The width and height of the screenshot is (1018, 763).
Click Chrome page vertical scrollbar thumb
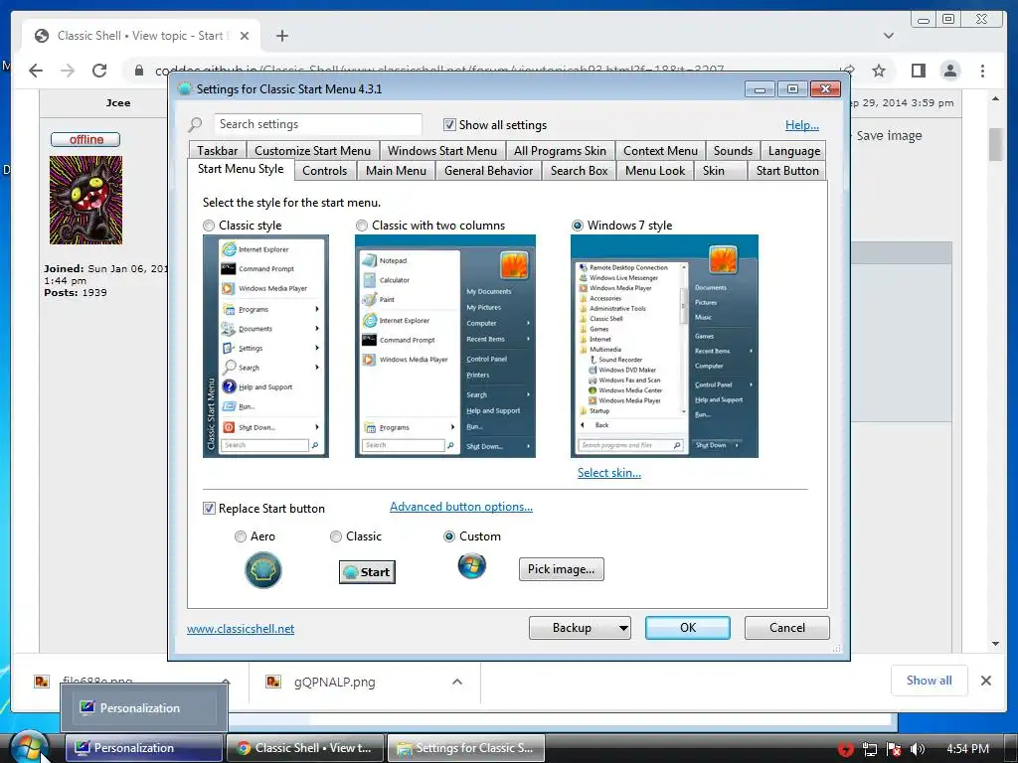[x=995, y=144]
